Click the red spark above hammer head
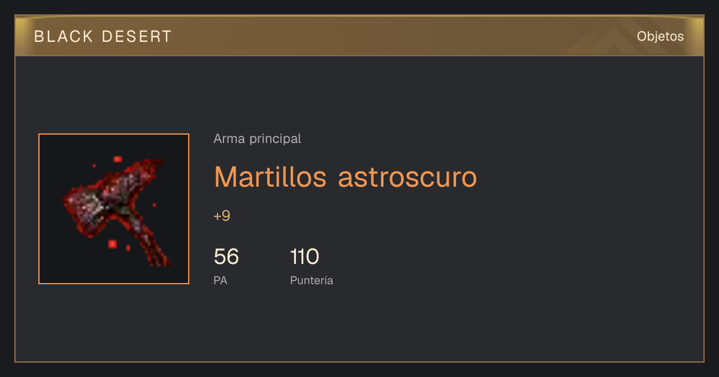This screenshot has height=377, width=719. [117, 159]
